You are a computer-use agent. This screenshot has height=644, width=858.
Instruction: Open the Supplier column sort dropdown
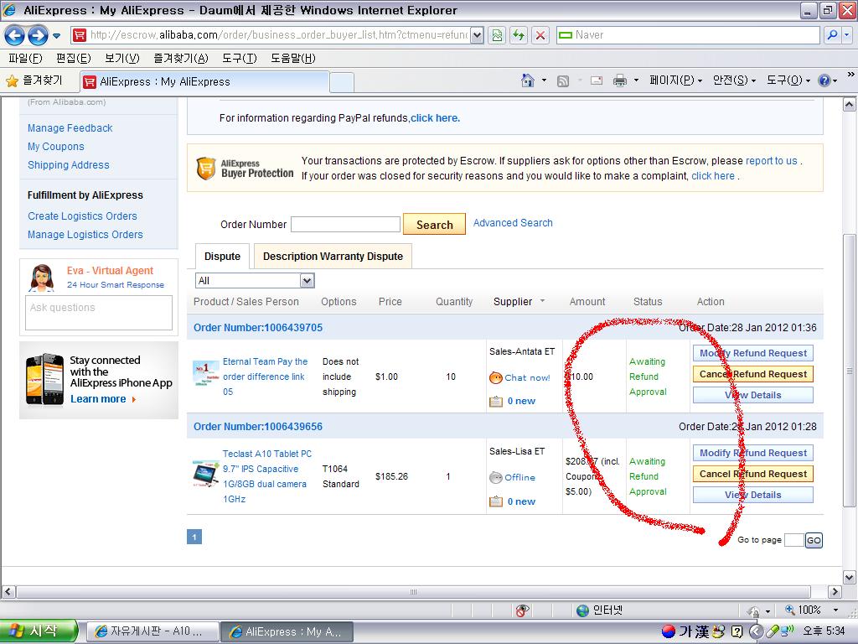point(542,301)
